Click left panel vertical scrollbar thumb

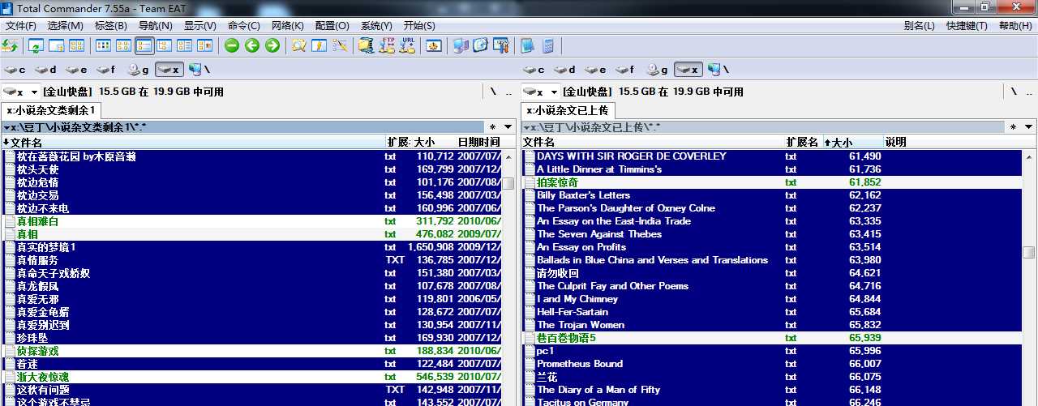coord(508,184)
